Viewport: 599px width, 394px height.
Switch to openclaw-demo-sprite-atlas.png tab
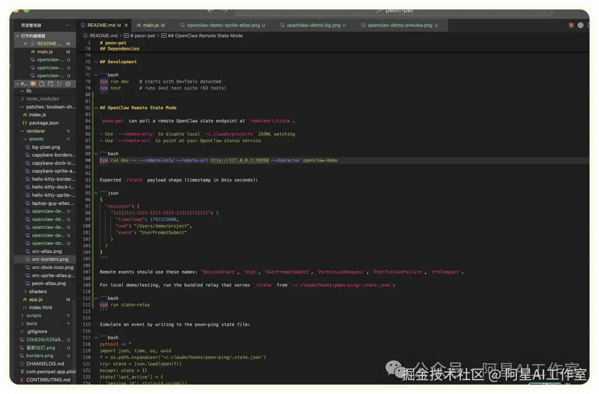pyautogui.click(x=223, y=25)
